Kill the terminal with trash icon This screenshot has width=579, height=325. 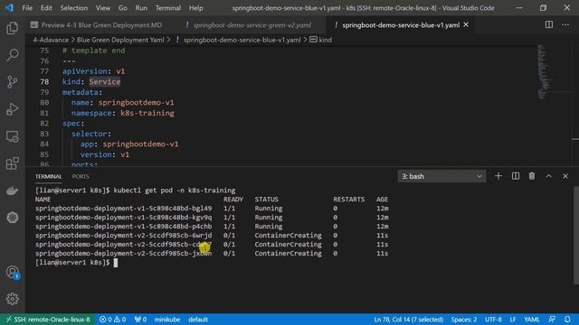pos(532,176)
